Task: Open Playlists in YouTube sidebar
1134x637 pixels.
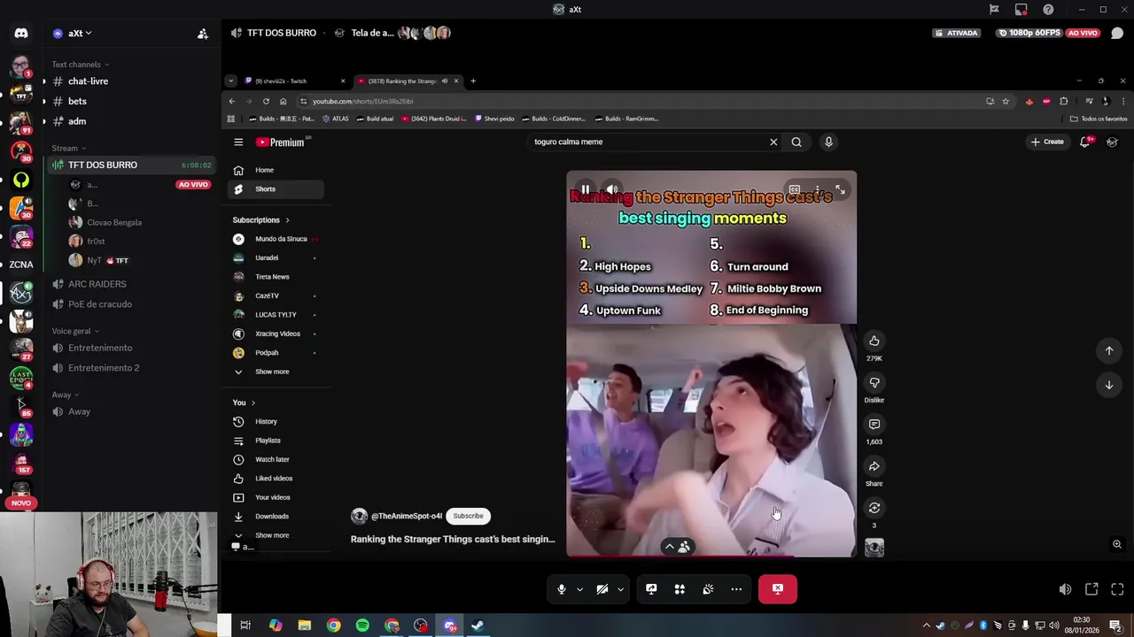Action: [x=276, y=441]
